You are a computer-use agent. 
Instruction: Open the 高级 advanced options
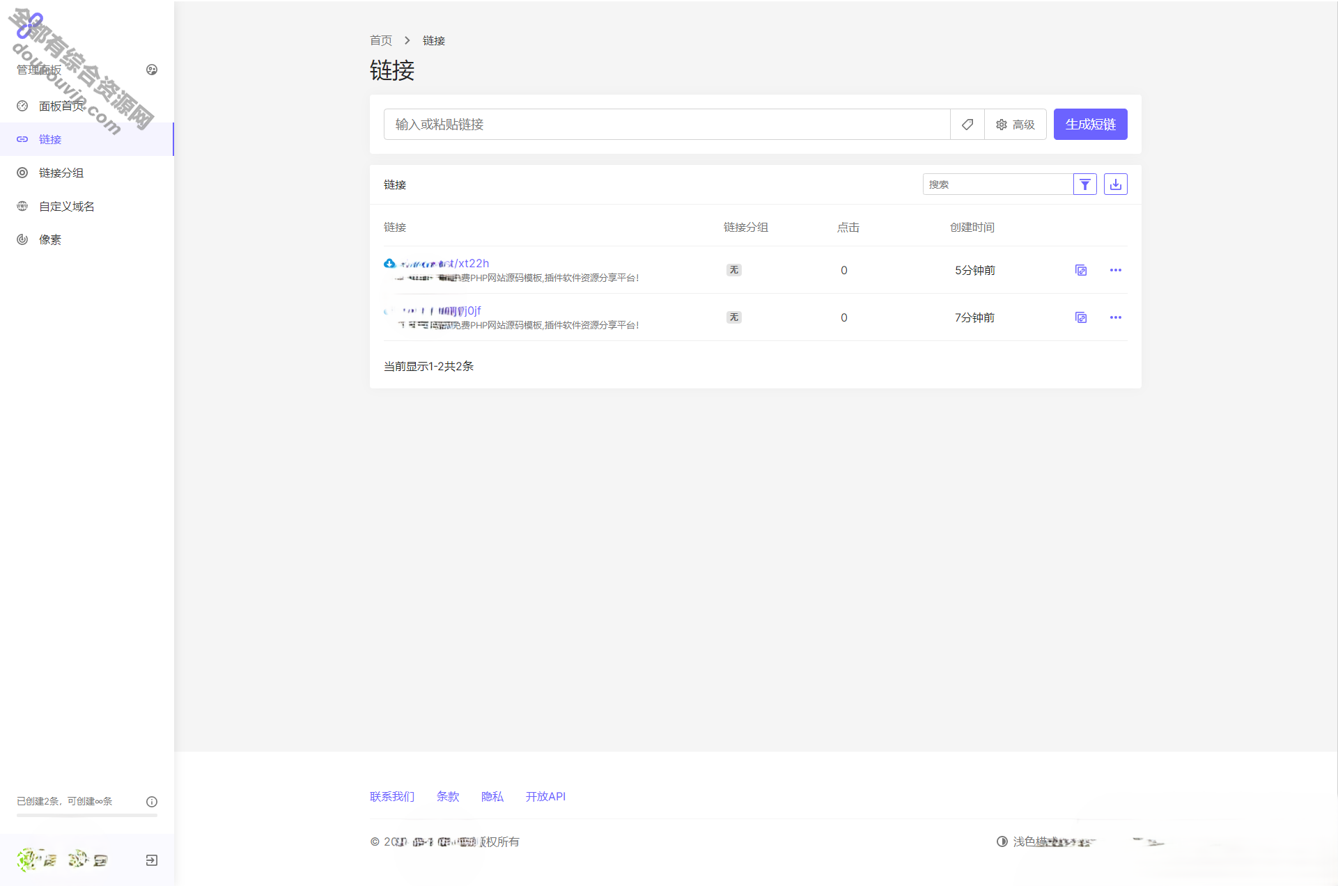(1016, 125)
